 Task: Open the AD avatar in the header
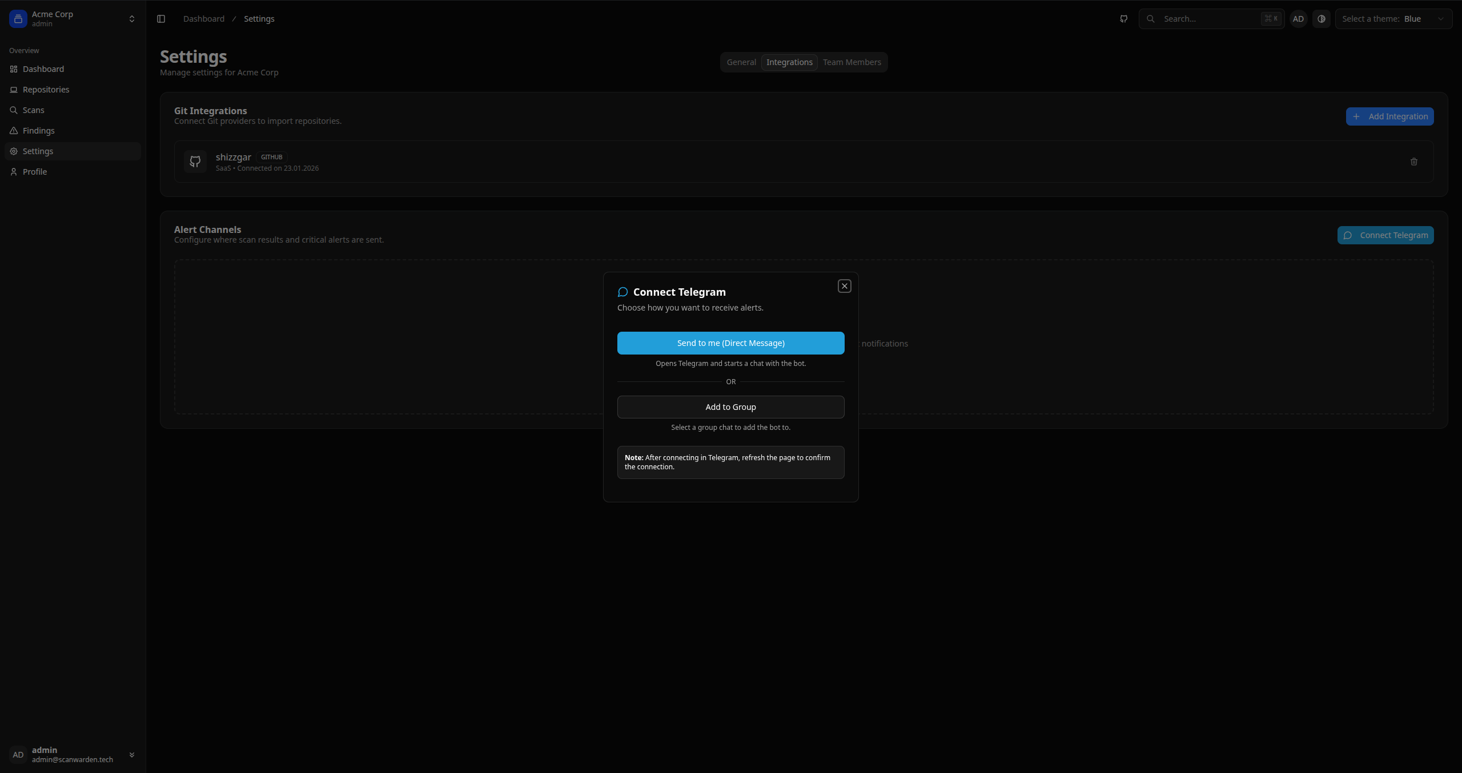click(x=1298, y=18)
